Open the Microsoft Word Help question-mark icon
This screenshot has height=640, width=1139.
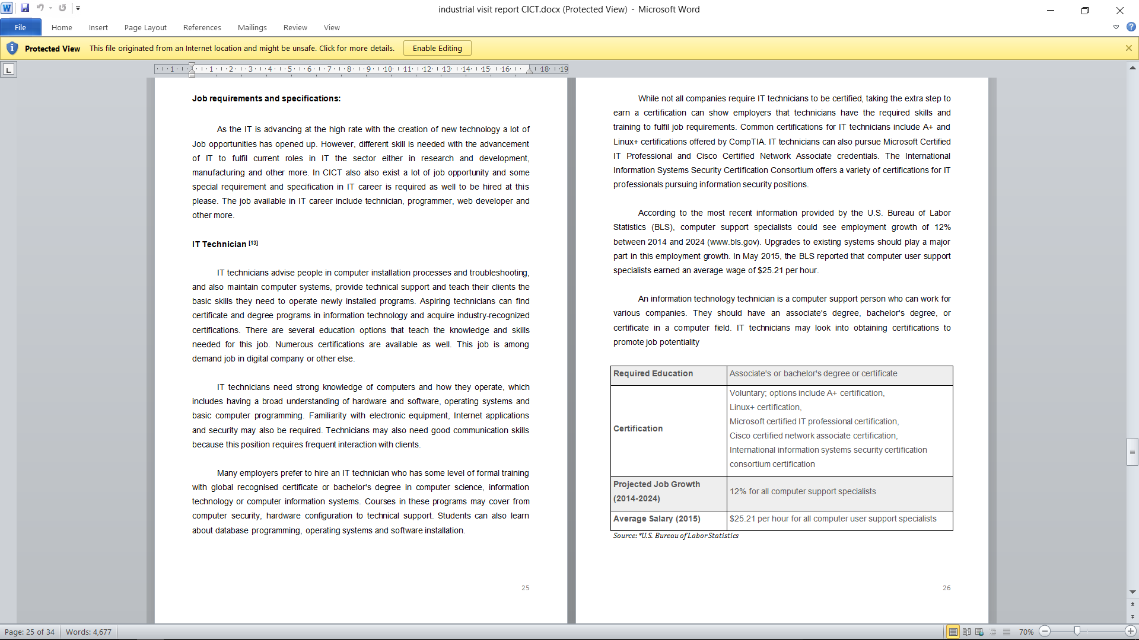(x=1131, y=27)
